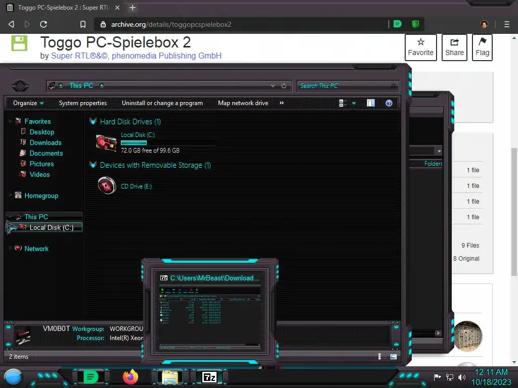Collapse the Hard Disk Drives group
Image resolution: width=518 pixels, height=388 pixels.
point(93,121)
